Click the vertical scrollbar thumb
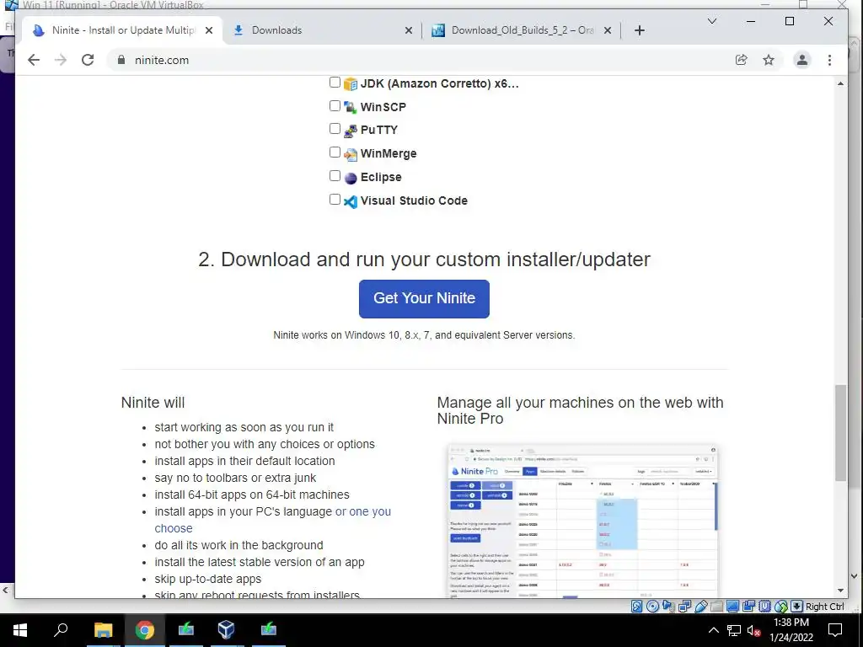Viewport: 863px width, 647px height. click(840, 433)
